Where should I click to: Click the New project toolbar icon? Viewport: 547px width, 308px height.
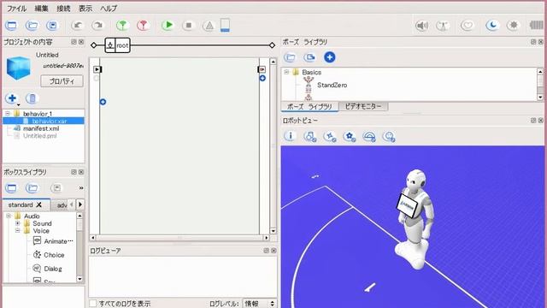click(11, 25)
